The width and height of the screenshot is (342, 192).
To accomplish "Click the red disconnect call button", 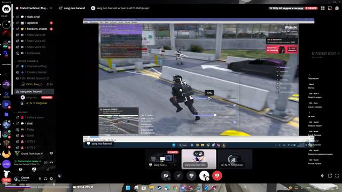I will 217,175.
